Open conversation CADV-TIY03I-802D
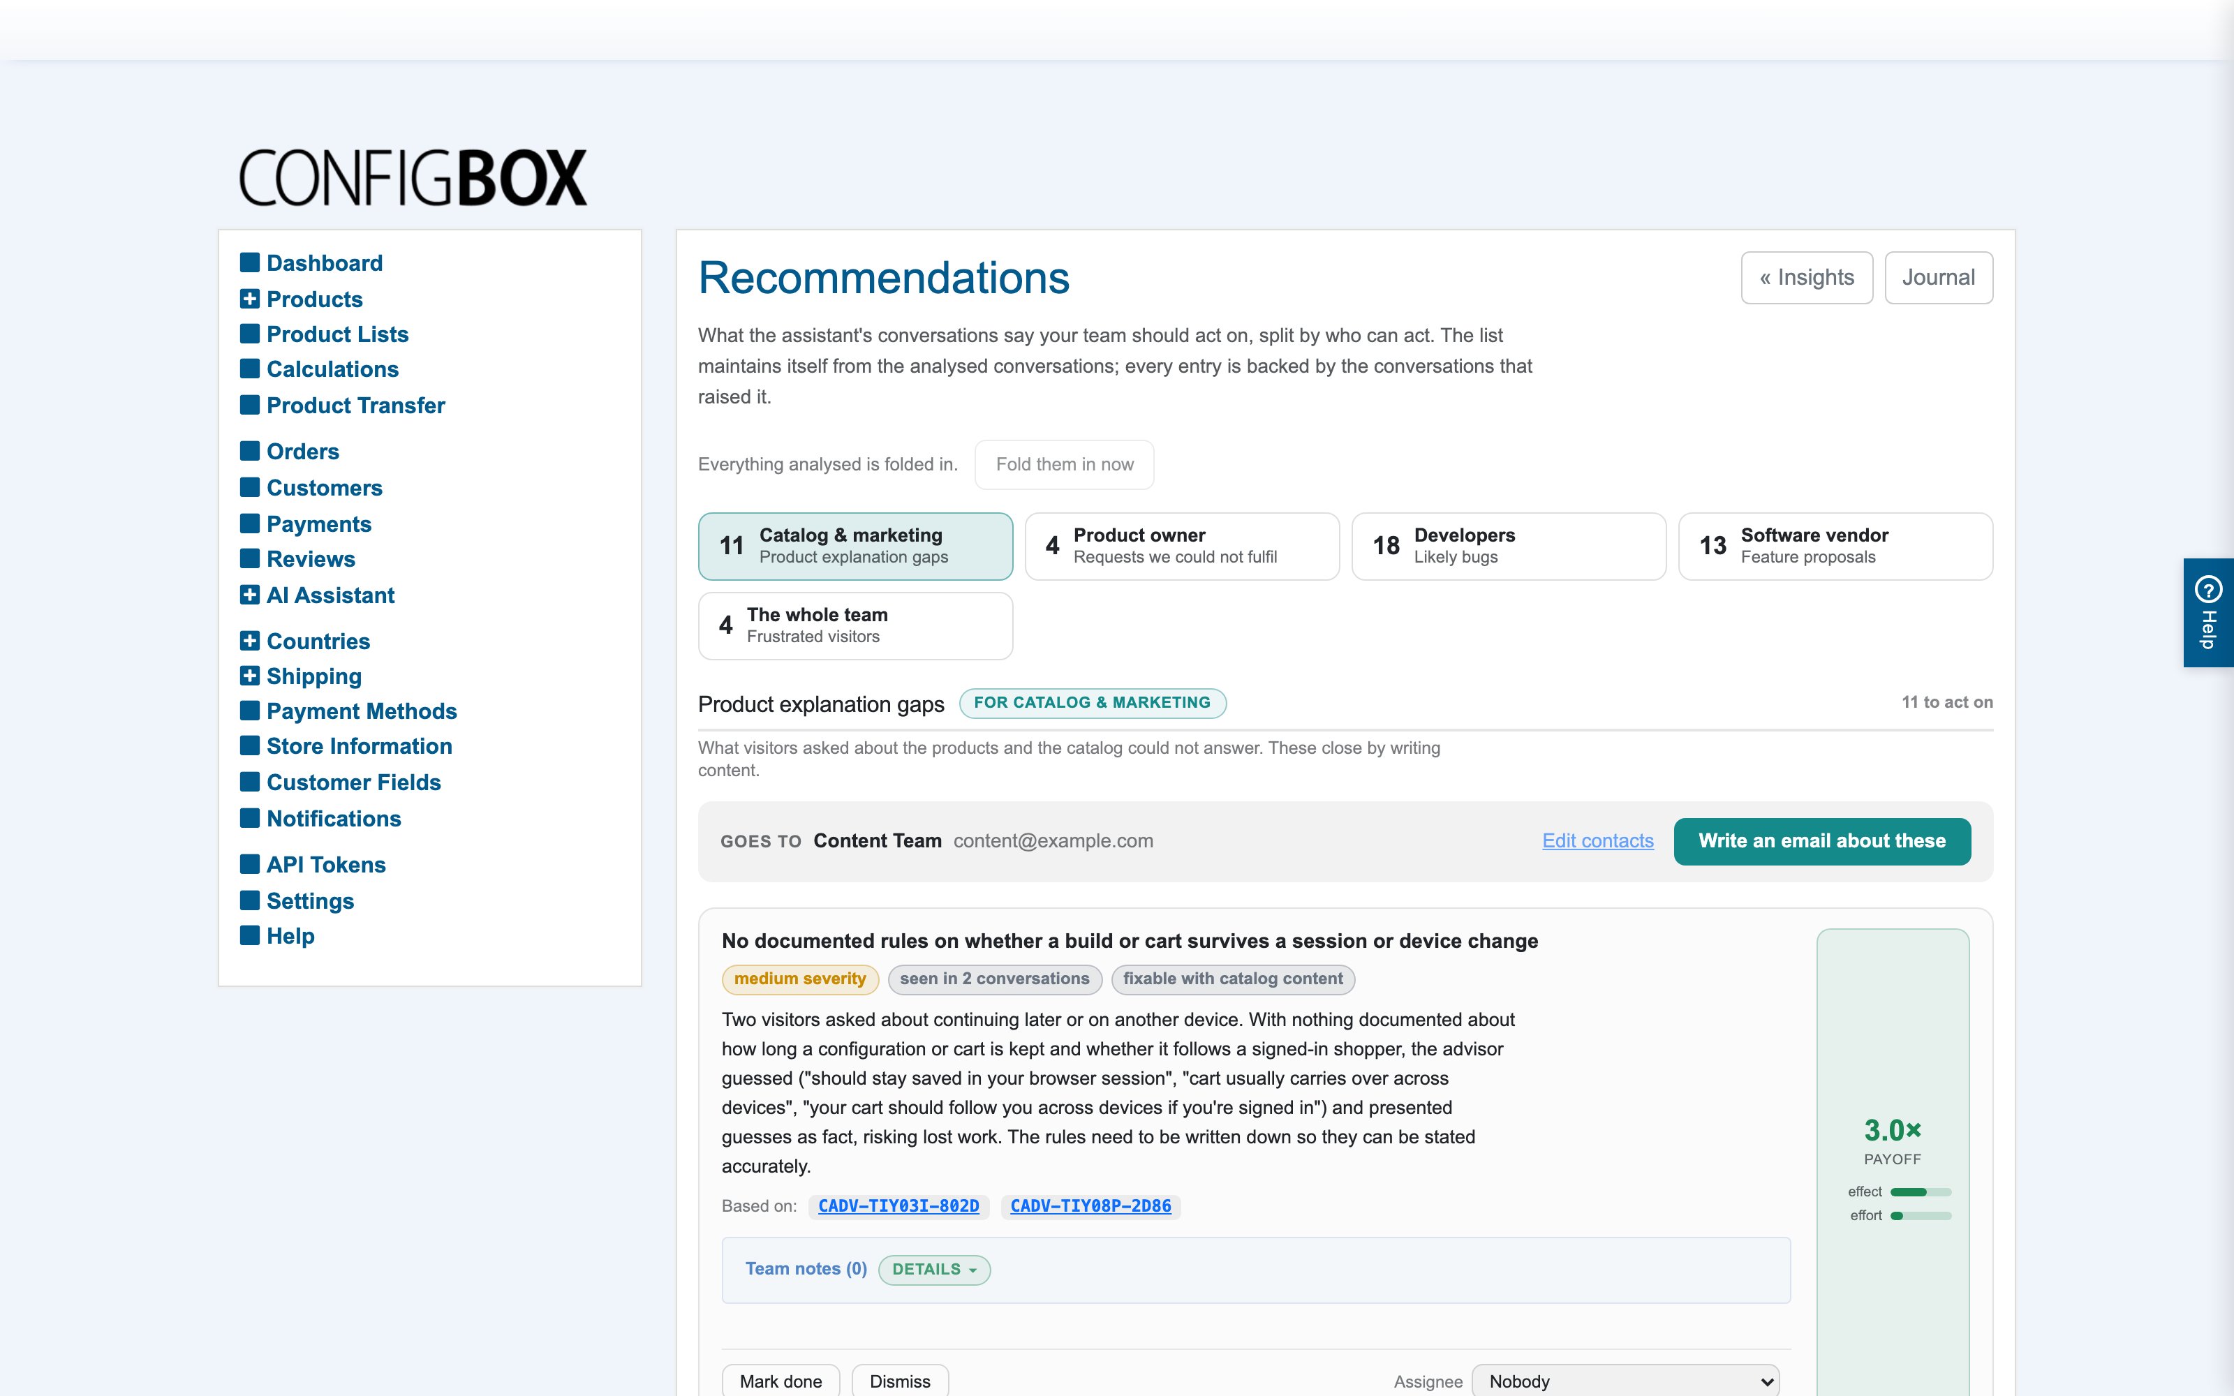 (x=898, y=1206)
